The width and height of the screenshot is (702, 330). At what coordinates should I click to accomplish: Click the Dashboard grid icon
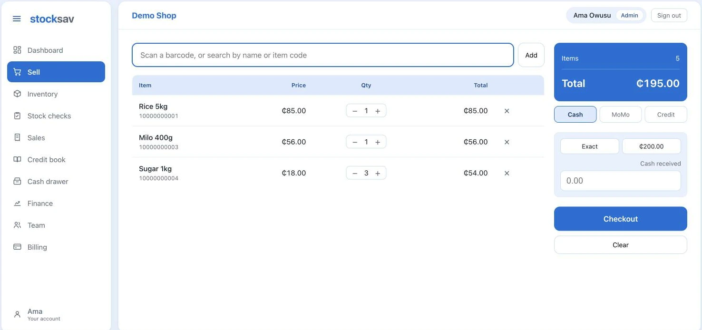(x=17, y=50)
